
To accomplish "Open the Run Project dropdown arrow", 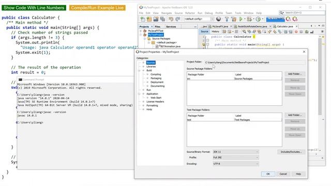I will (x=245, y=19).
